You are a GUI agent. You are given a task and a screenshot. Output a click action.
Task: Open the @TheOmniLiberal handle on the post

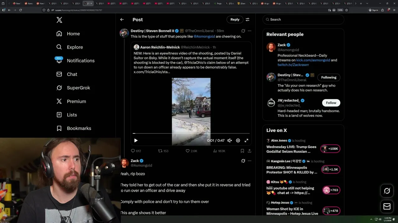pos(199,31)
